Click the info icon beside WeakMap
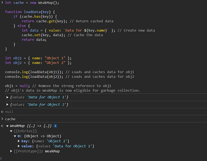This screenshot has width=207, height=161. pos(55,126)
